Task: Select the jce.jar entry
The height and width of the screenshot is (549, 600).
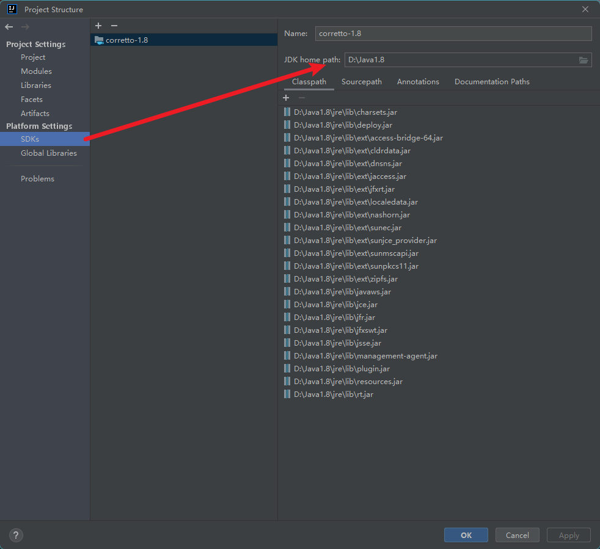Action: click(x=335, y=305)
